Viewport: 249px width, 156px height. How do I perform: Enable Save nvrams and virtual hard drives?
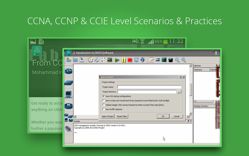(x=104, y=100)
